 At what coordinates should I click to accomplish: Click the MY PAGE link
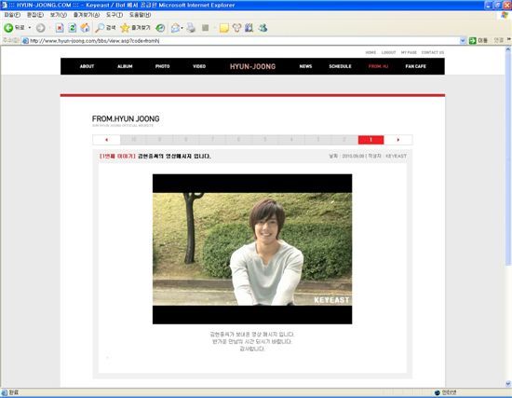(x=409, y=52)
